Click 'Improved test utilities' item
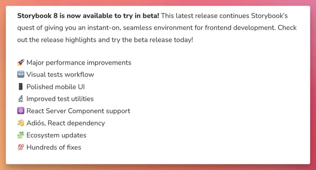Viewport: 316px width, 170px height. [60, 98]
